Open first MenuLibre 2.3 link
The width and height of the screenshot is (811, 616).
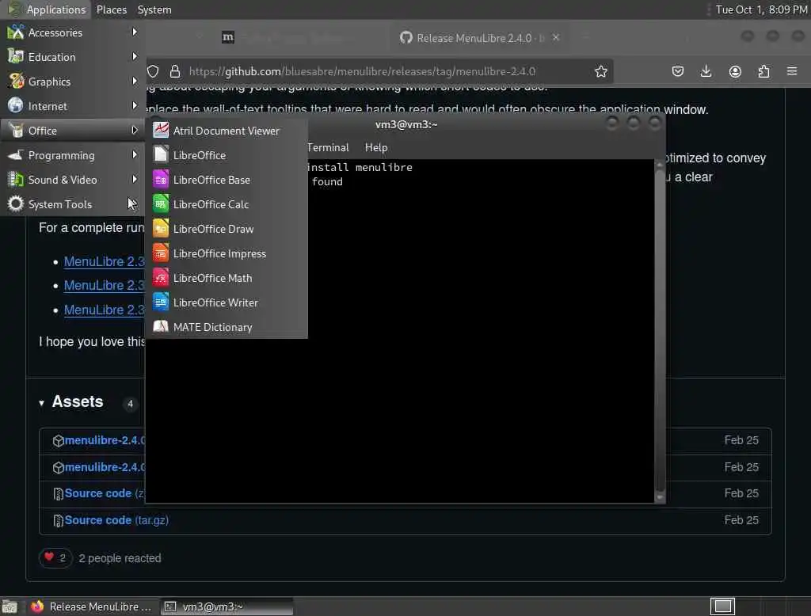tap(104, 261)
